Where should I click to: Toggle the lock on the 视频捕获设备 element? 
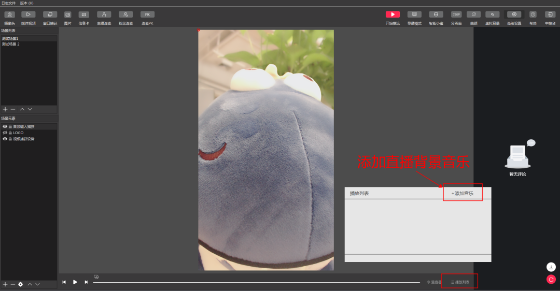[x=10, y=139]
